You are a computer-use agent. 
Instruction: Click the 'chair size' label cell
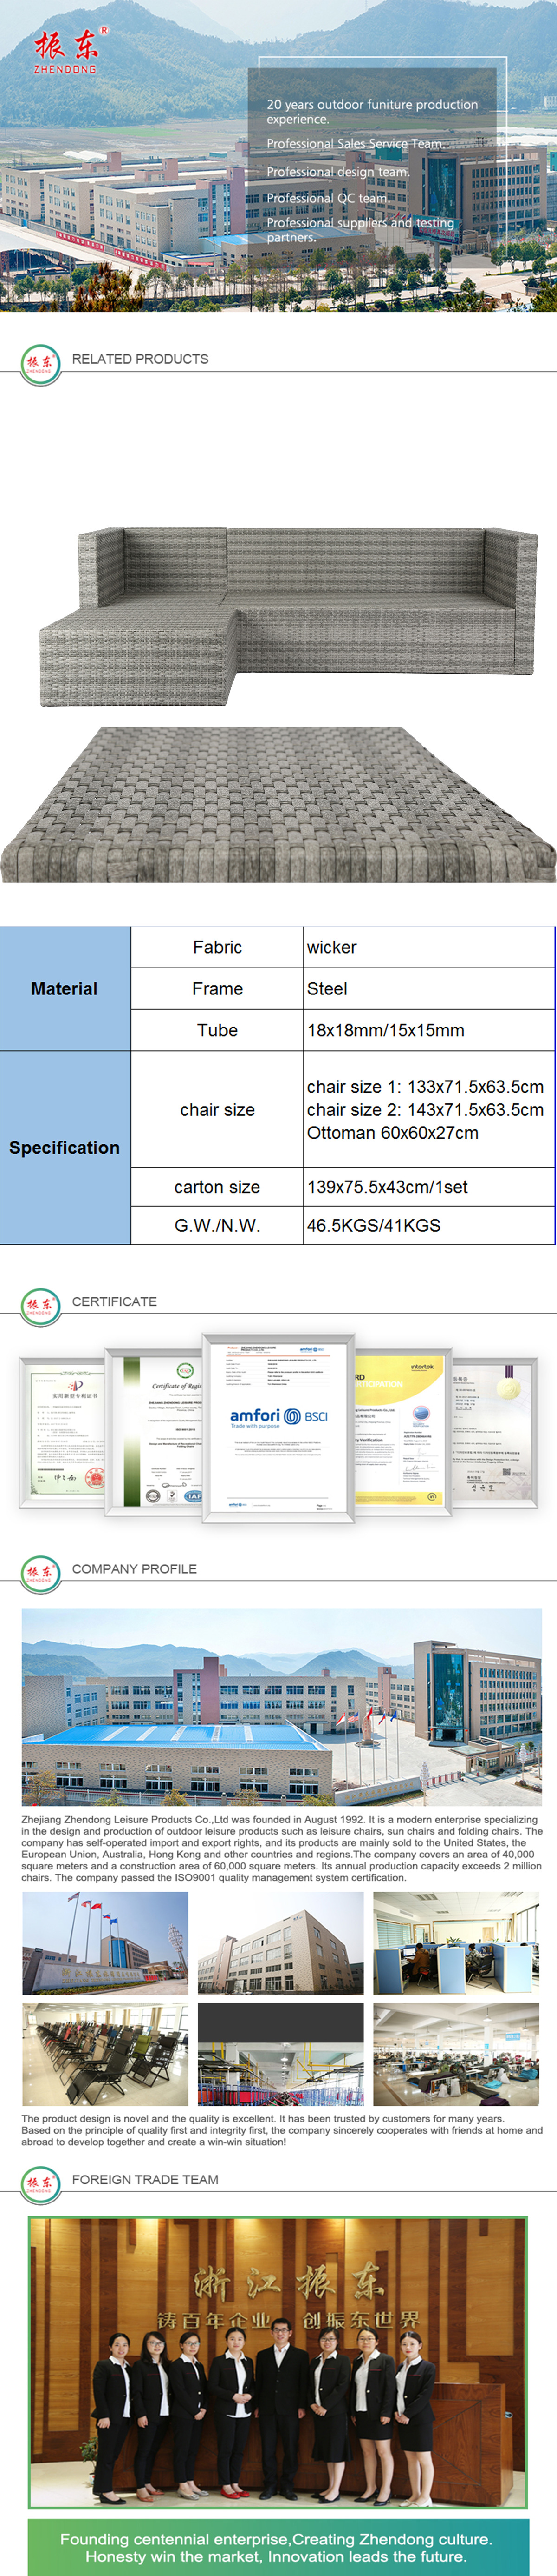tap(218, 1110)
